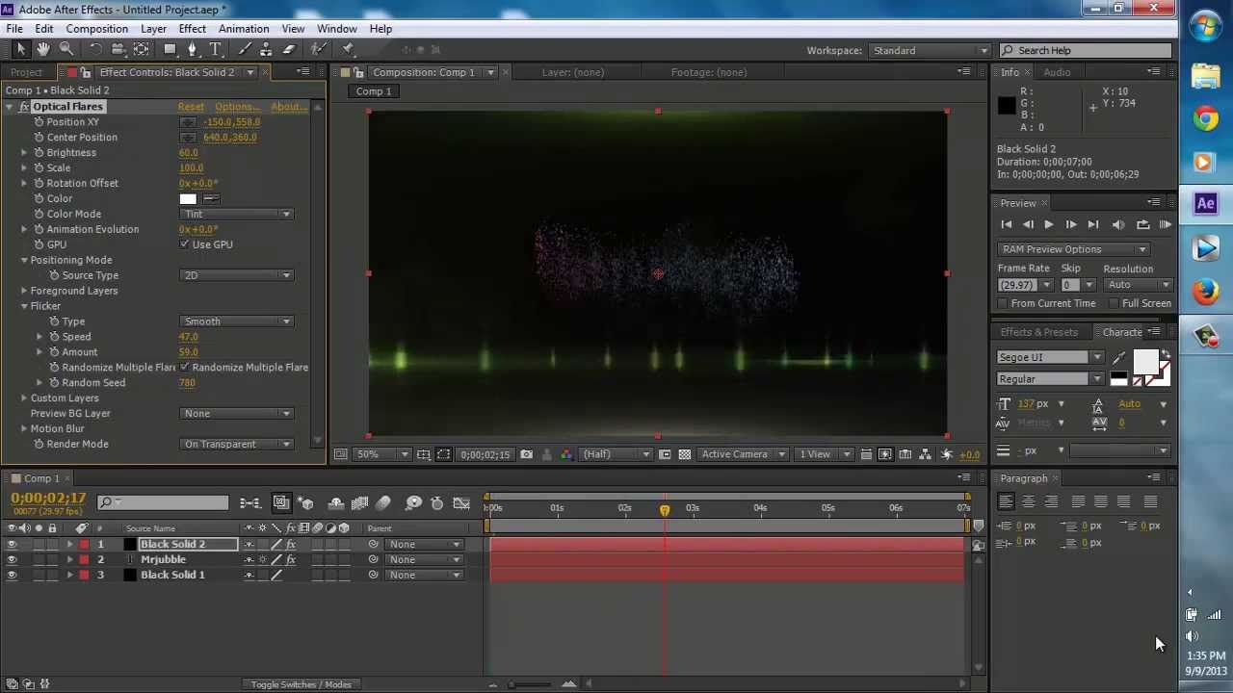
Task: Select the Rotation tool
Action: (x=95, y=49)
